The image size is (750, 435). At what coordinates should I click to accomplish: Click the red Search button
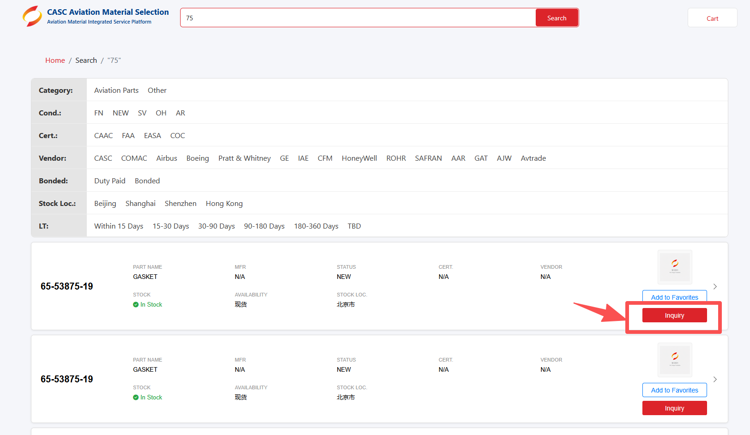(556, 18)
